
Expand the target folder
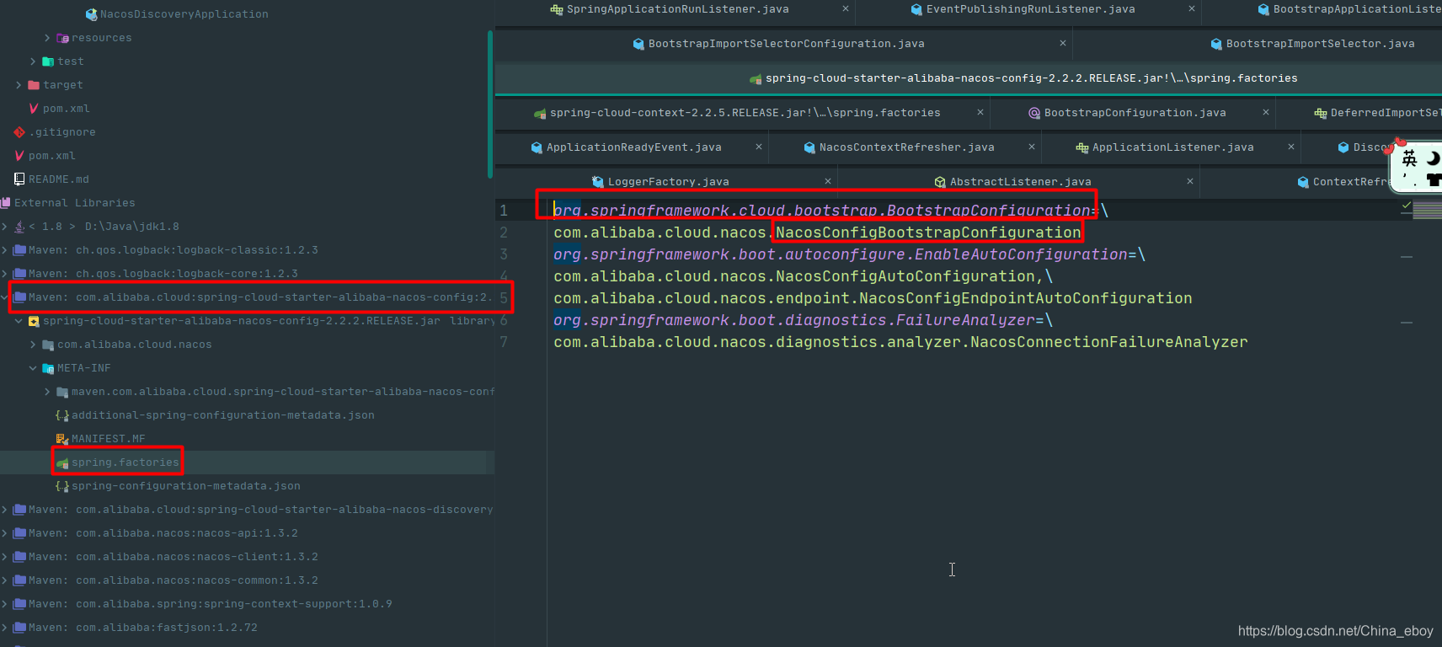[19, 85]
